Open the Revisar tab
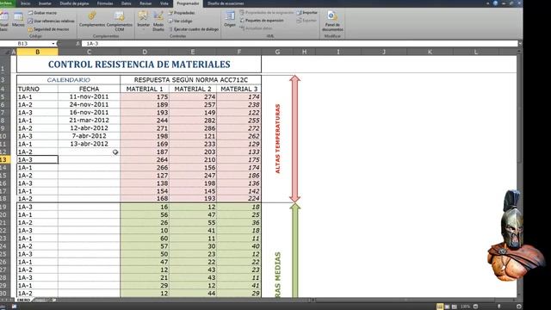 pyautogui.click(x=145, y=3)
